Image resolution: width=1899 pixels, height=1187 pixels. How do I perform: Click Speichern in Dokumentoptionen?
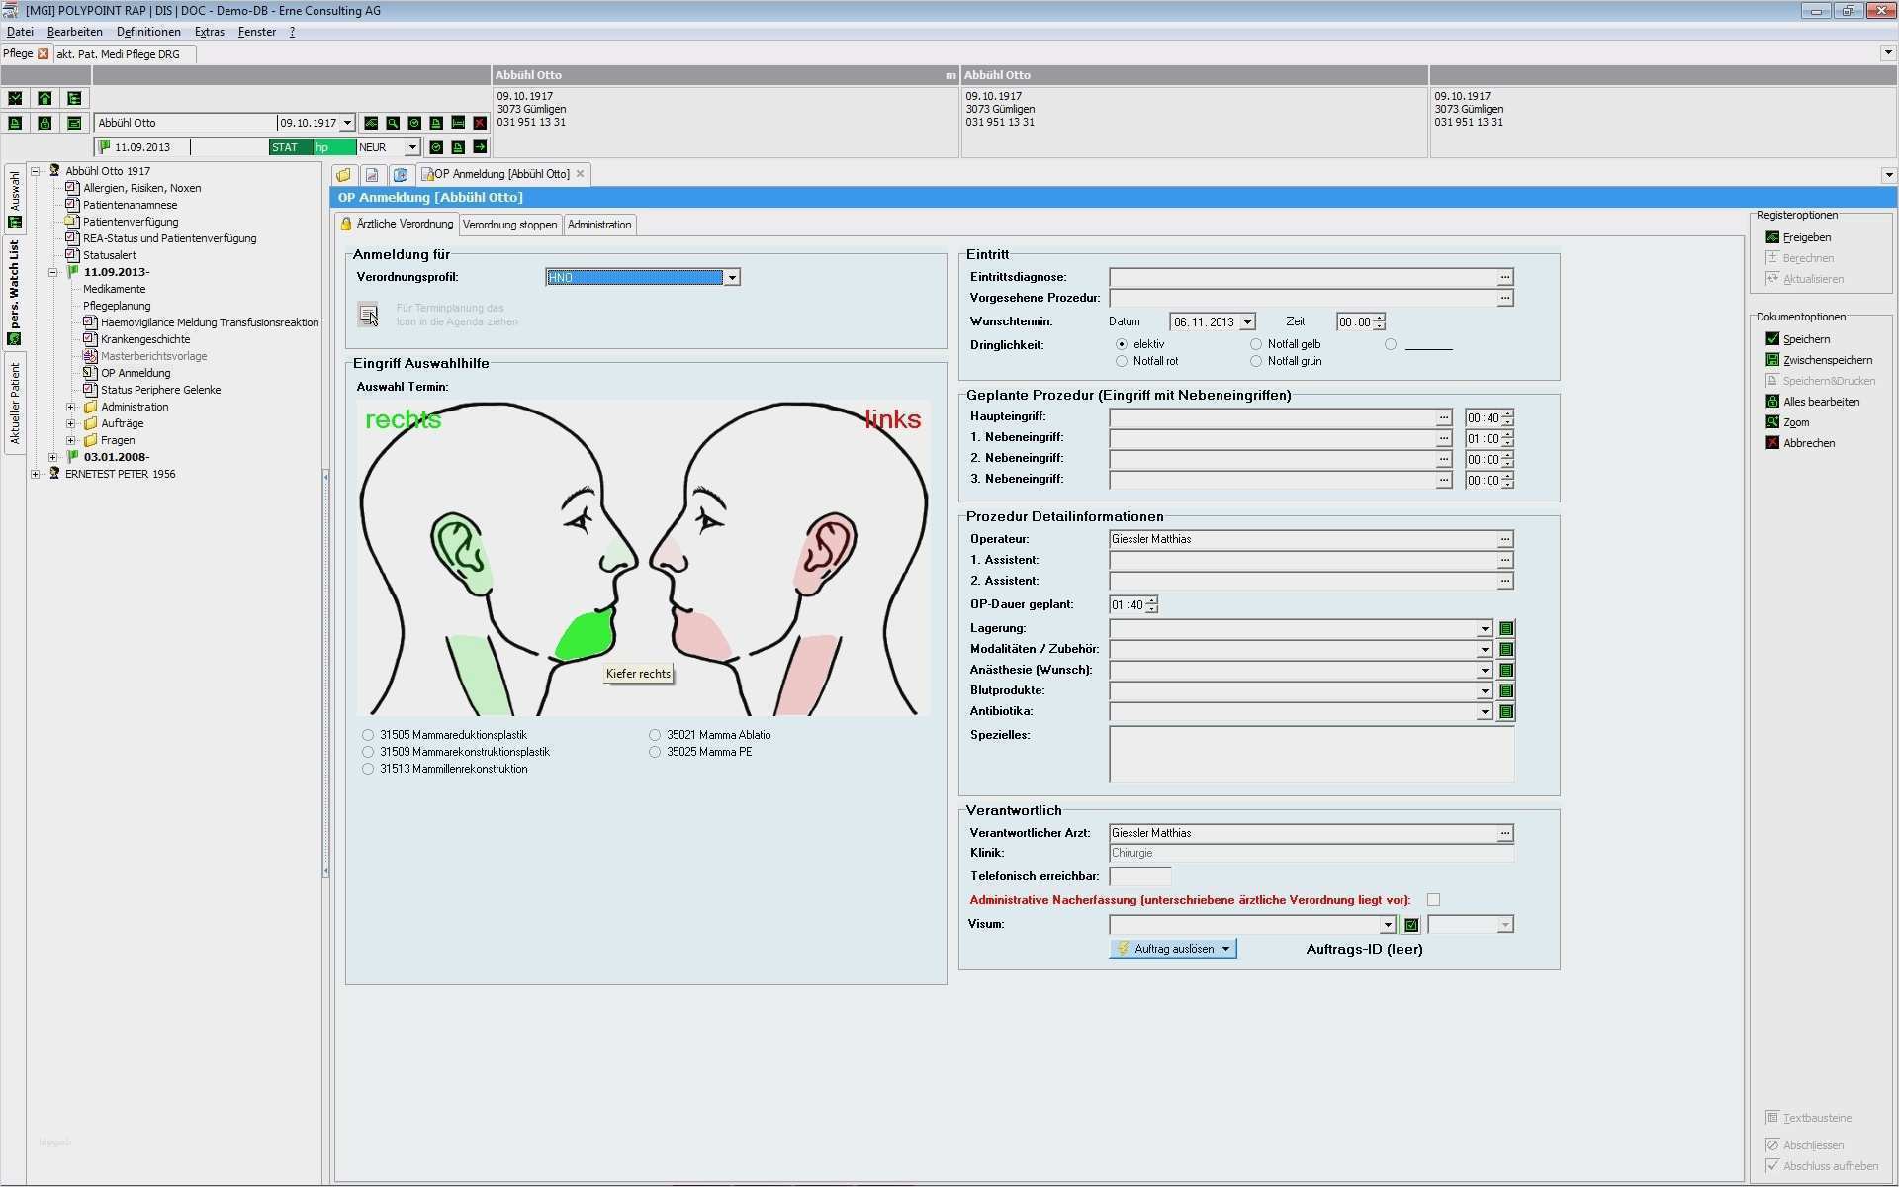click(1805, 339)
